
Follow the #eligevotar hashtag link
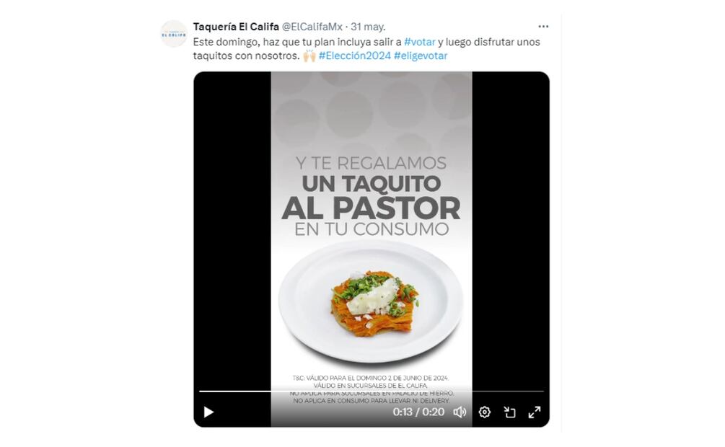421,56
